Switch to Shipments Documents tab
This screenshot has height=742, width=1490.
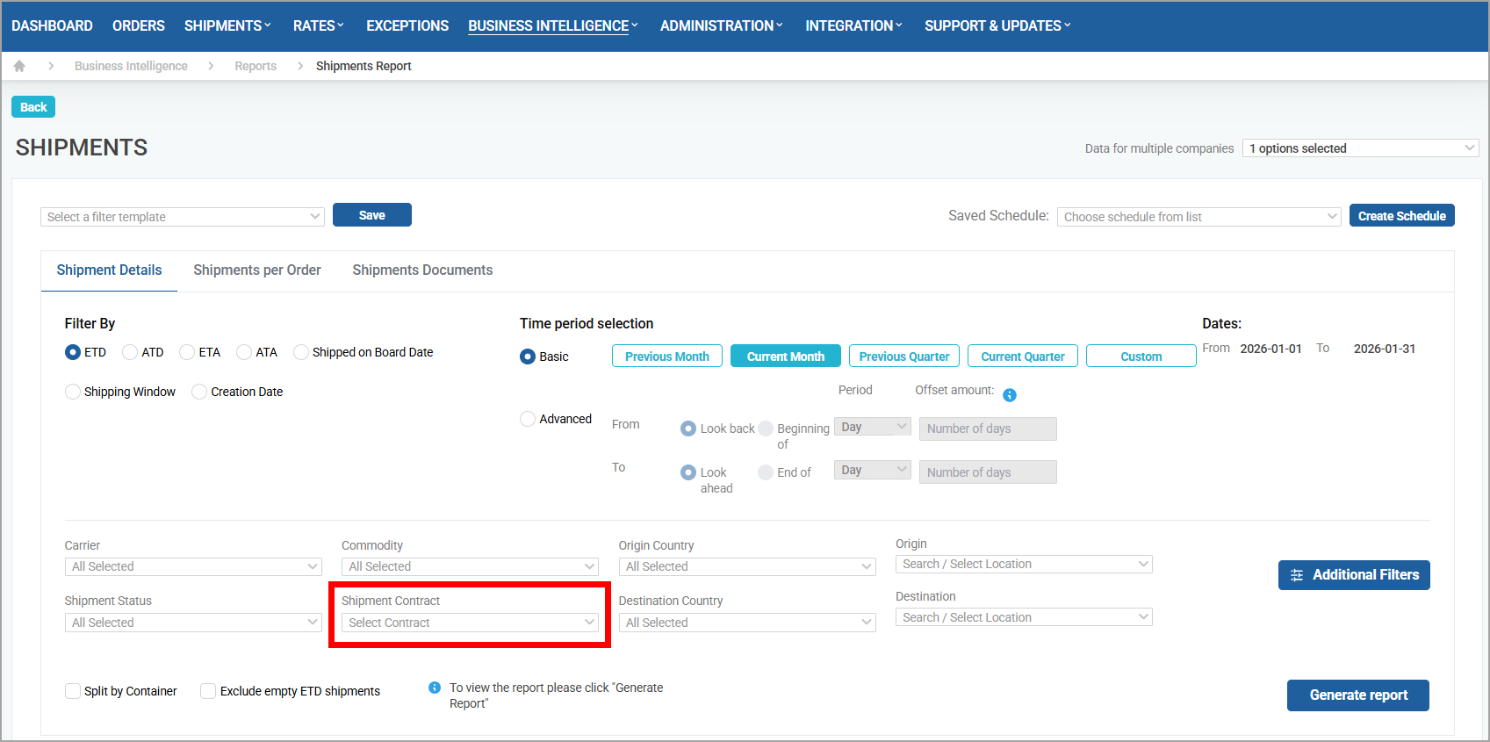pyautogui.click(x=422, y=270)
